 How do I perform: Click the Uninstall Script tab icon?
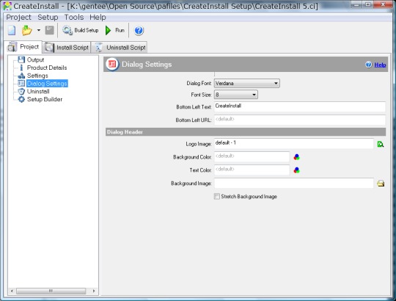coord(98,48)
